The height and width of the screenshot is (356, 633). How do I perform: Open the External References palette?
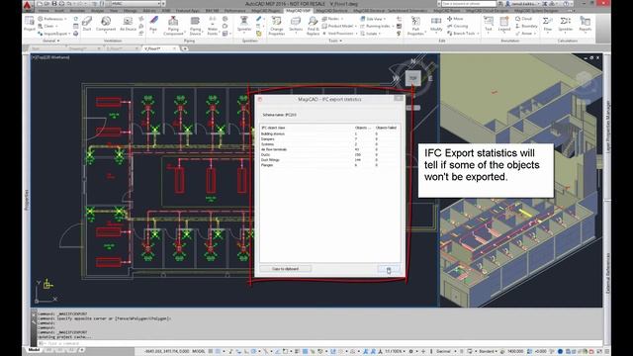click(x=608, y=273)
